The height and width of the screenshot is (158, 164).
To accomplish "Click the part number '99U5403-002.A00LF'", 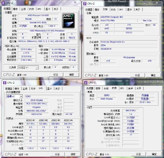I will (36, 111).
